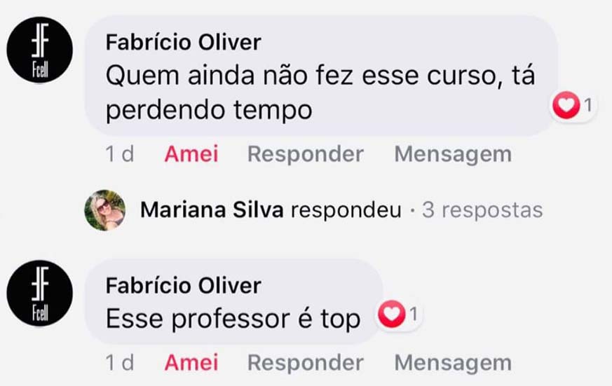View heart reaction on 'Esse professor é top'
Image resolution: width=612 pixels, height=386 pixels.
point(398,315)
